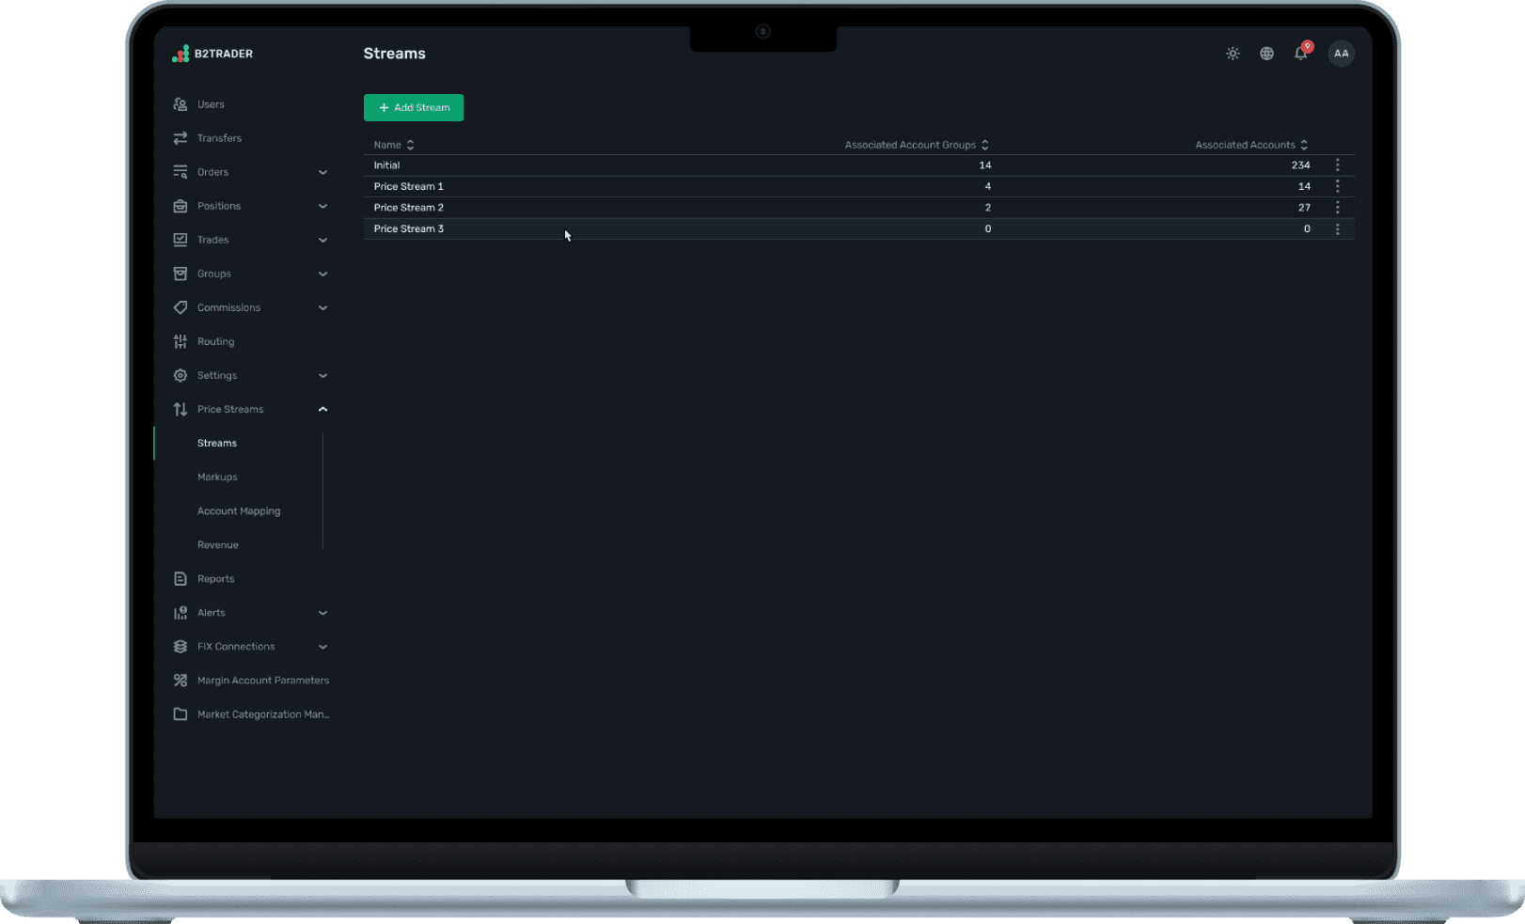Expand the Positions menu chevron
The image size is (1525, 924).
[x=322, y=206]
